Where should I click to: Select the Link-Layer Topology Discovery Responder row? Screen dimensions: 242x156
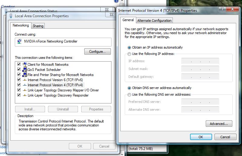[58, 95]
